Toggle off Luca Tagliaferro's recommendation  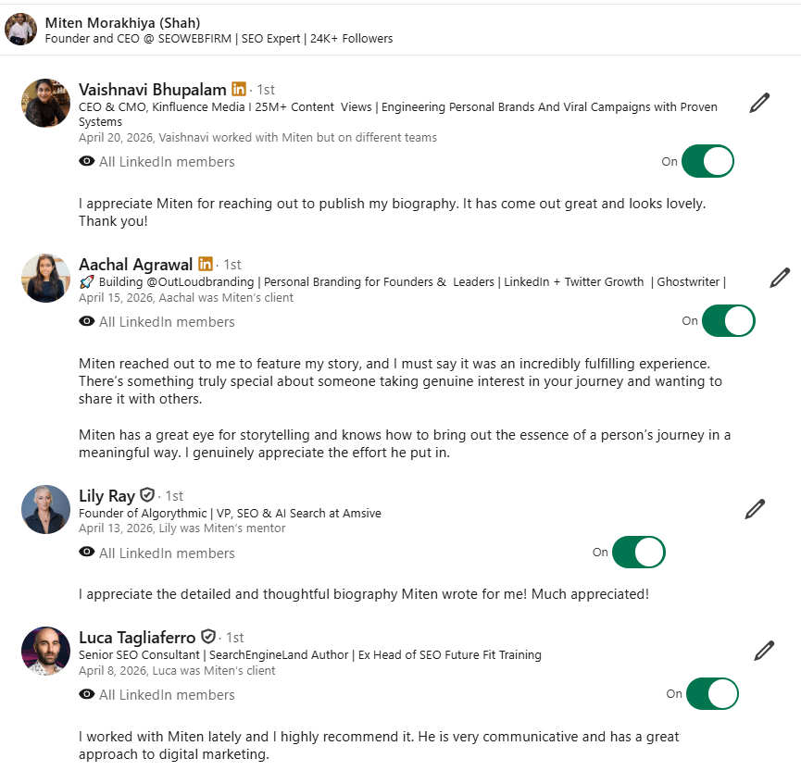tap(712, 694)
